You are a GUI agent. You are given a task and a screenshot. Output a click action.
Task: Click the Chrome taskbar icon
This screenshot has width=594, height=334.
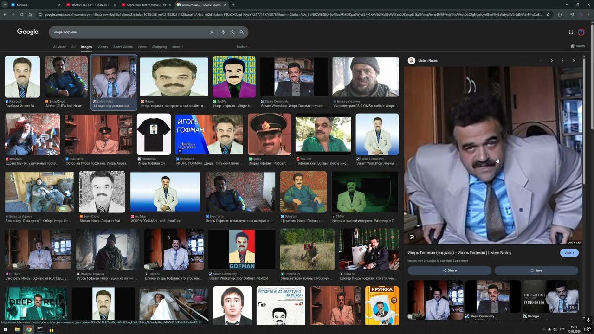(x=29, y=329)
